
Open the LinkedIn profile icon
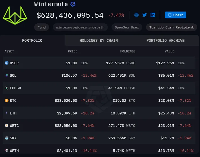[x=153, y=15]
